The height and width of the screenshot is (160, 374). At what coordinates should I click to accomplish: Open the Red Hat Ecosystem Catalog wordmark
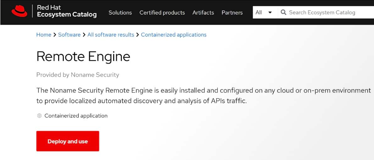pos(67,11)
